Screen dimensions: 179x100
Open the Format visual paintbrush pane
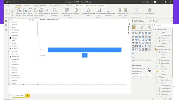(x=141, y=27)
